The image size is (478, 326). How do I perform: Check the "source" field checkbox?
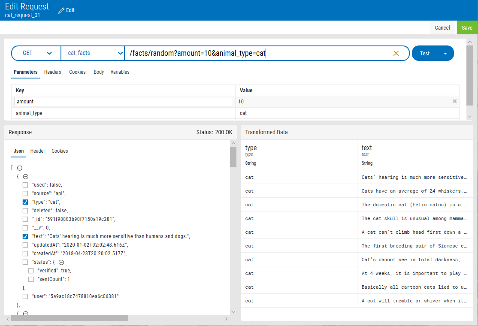click(x=25, y=193)
